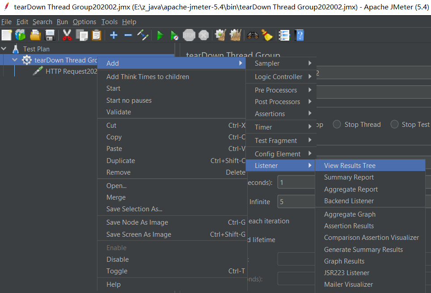Click the Start no pauses toolbar icon
The height and width of the screenshot is (293, 431).
click(x=174, y=35)
